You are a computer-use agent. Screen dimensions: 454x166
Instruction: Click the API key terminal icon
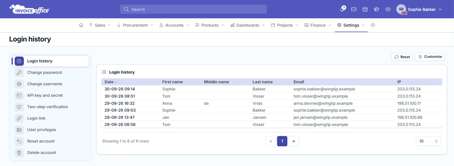pos(19,95)
